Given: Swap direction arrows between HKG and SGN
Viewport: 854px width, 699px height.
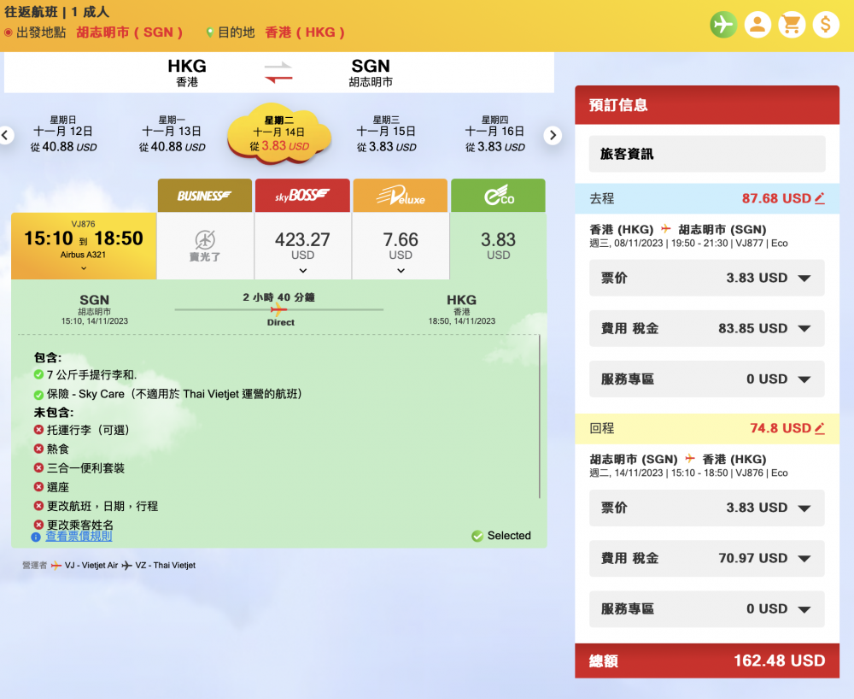Looking at the screenshot, I should (x=278, y=73).
